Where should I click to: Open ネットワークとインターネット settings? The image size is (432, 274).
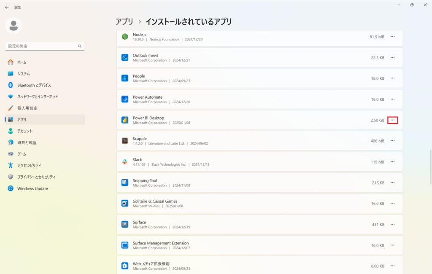click(x=45, y=97)
